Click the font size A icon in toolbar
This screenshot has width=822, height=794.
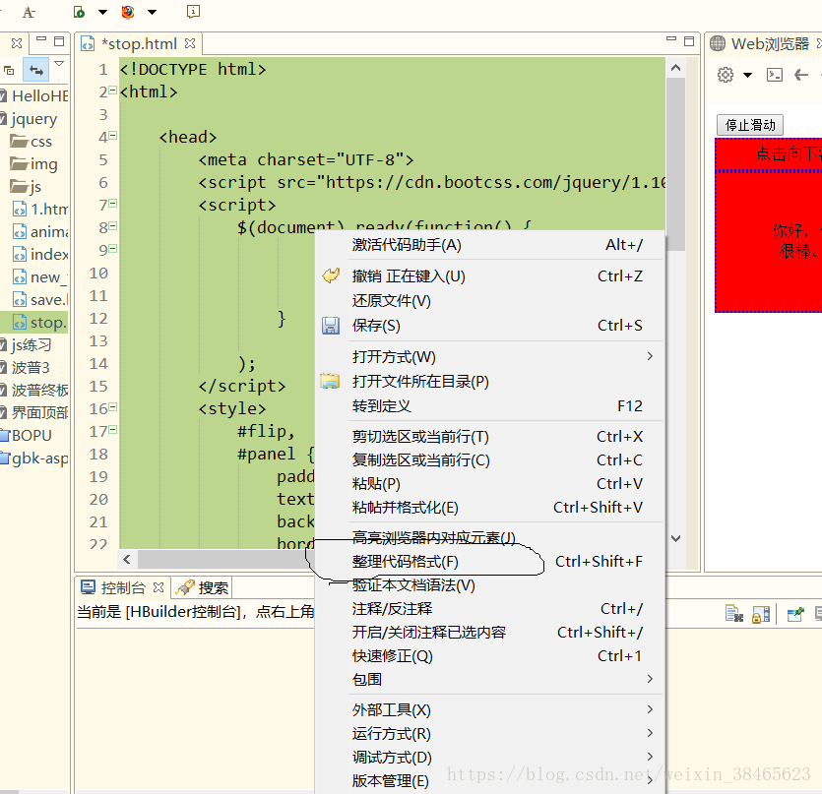click(29, 12)
